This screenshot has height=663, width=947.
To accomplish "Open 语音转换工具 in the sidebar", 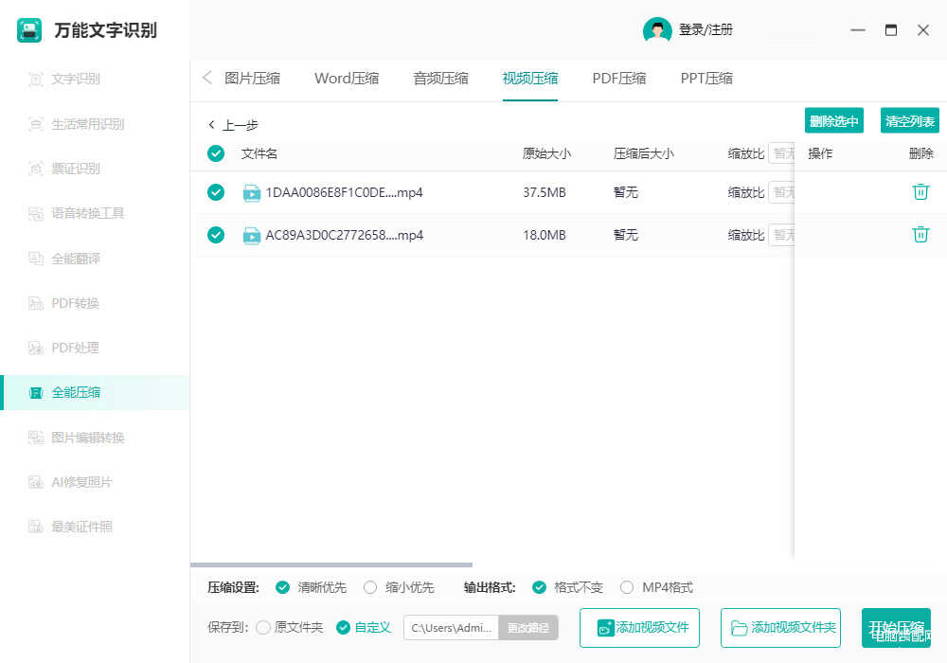I will click(x=87, y=213).
